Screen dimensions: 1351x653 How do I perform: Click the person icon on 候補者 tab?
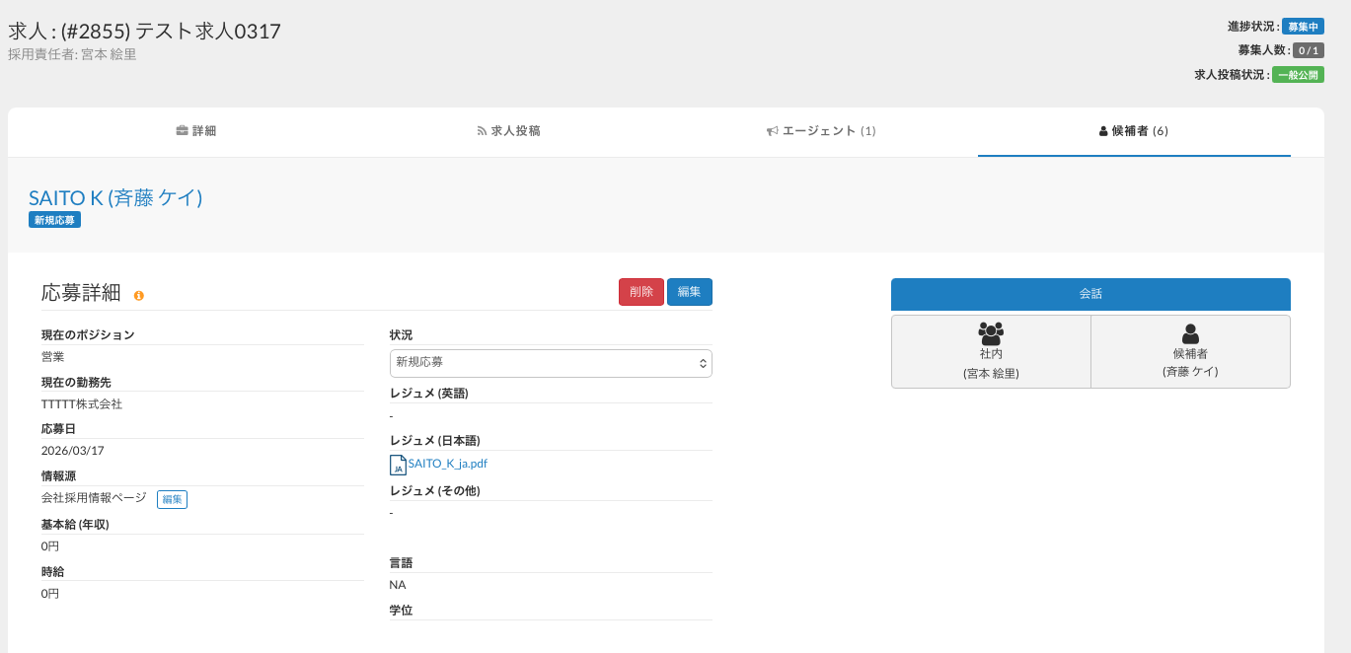pyautogui.click(x=1103, y=131)
